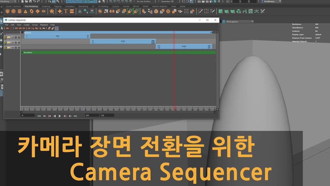This screenshot has width=330, height=186.
Task: Expand the Soundtrack track
Action: tap(22, 52)
